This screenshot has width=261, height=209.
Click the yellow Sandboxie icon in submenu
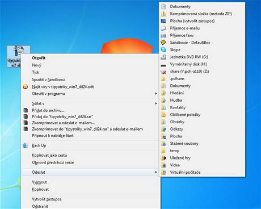point(163,43)
